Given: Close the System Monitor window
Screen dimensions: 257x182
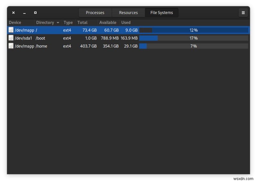Looking at the screenshot, I should [13, 13].
